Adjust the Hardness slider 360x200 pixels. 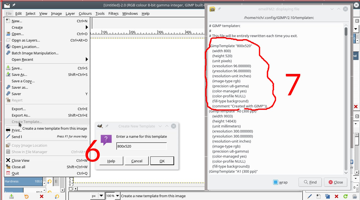coord(23,181)
